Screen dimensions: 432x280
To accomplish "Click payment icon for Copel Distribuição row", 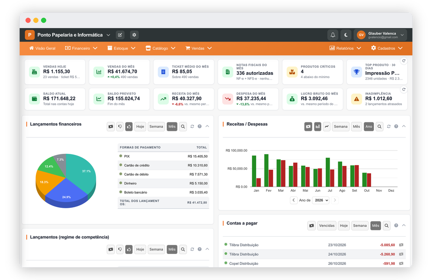I will tap(401, 264).
